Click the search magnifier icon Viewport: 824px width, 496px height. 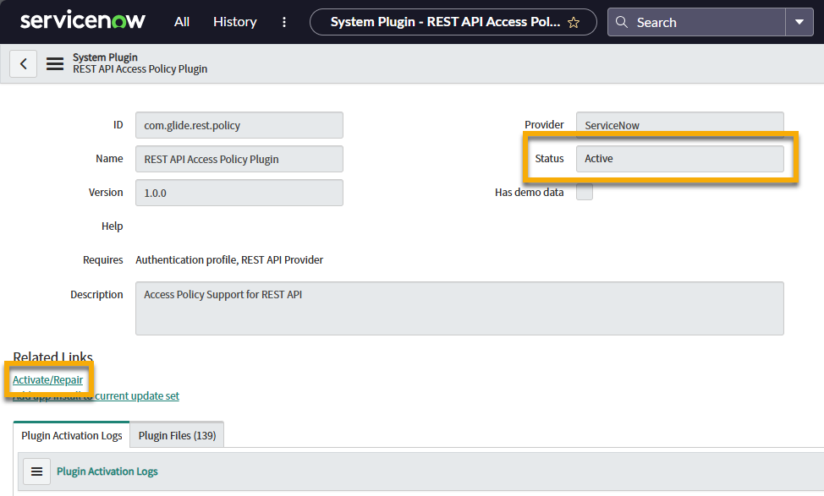pos(621,22)
